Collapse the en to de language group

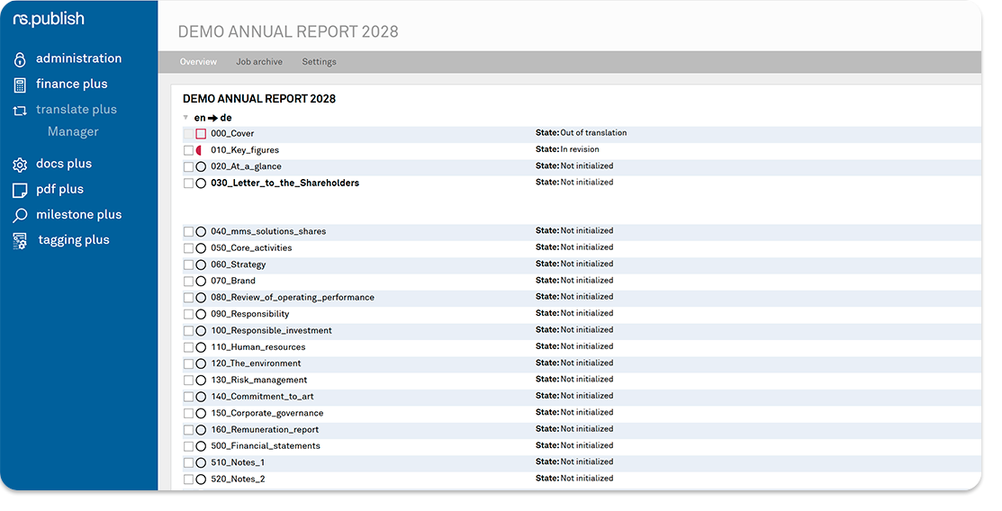[x=185, y=118]
